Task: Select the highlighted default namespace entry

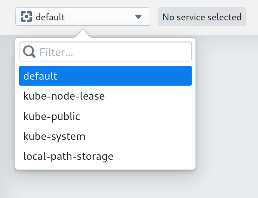Action: point(105,76)
